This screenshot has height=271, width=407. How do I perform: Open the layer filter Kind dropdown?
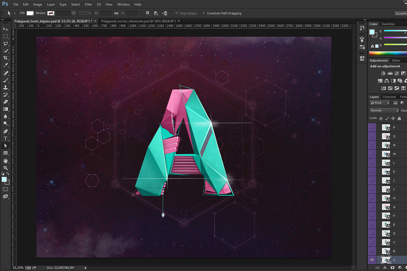[380, 103]
